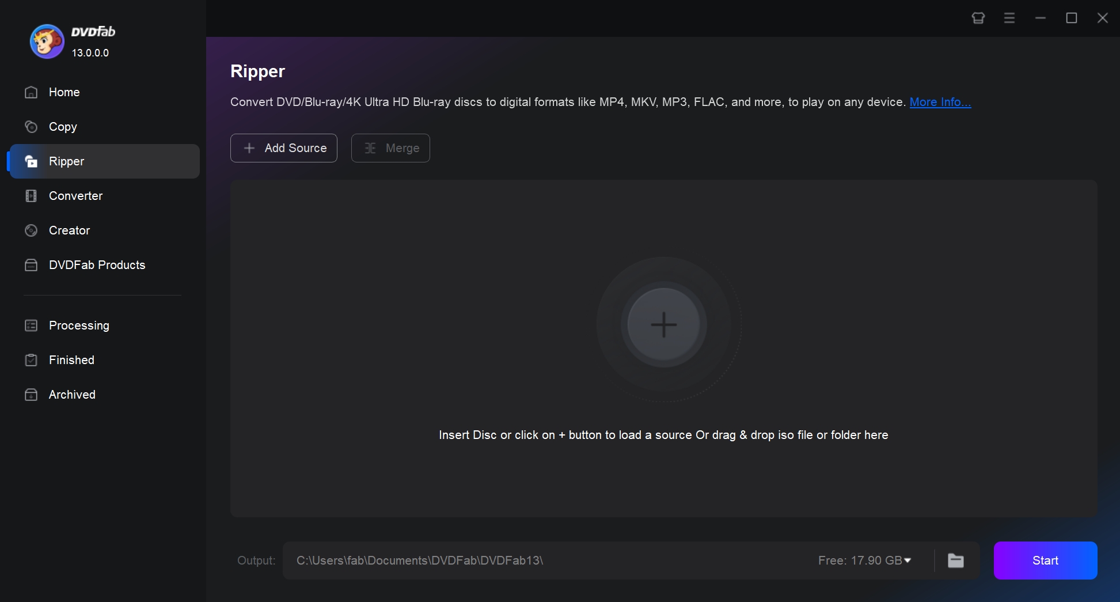The height and width of the screenshot is (602, 1120).
Task: Change the interface skin via shirt icon
Action: pos(977,18)
